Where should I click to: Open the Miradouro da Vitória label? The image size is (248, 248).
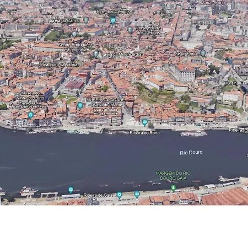tap(59, 64)
